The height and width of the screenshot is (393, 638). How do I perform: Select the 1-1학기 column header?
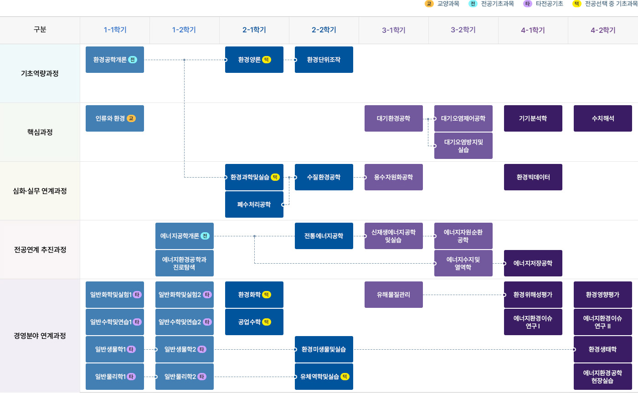pos(115,31)
